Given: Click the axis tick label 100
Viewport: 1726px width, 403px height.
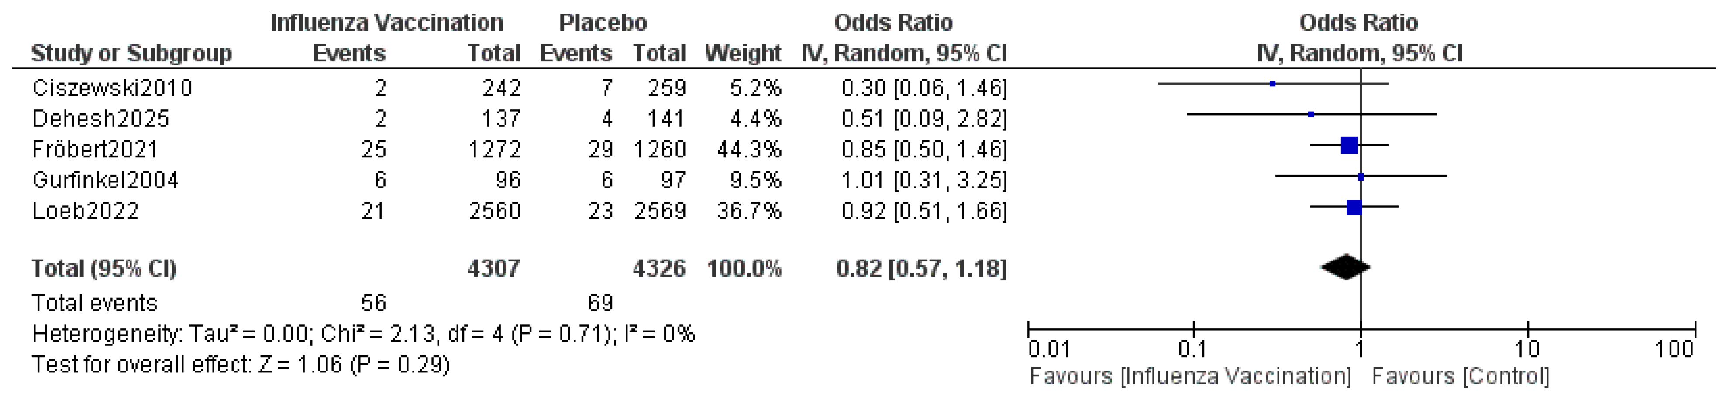Looking at the screenshot, I should (1674, 349).
